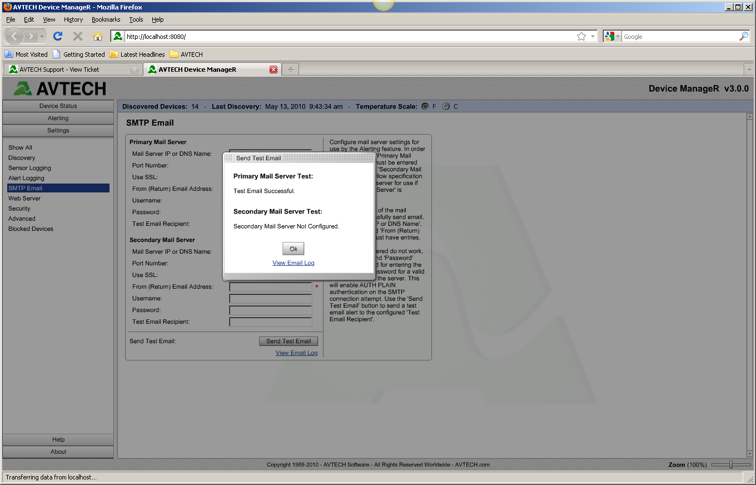The width and height of the screenshot is (756, 485).
Task: Open View Email Log link in the dialog
Action: [x=294, y=263]
